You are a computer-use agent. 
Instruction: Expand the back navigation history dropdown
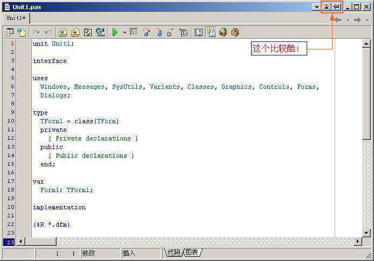click(348, 20)
